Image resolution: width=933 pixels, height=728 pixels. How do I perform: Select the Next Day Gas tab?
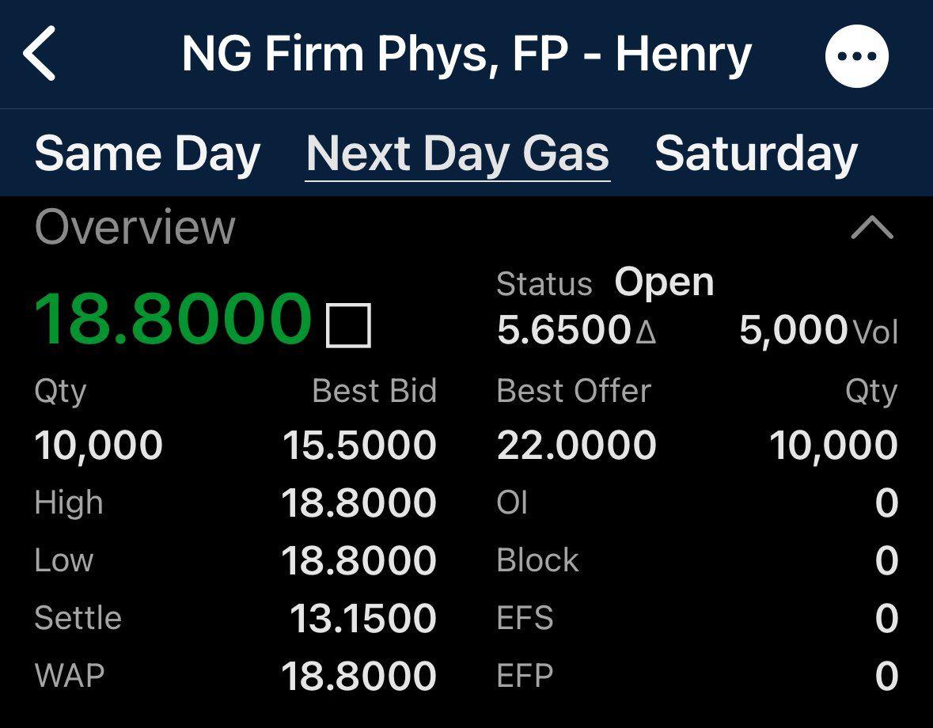coord(457,154)
